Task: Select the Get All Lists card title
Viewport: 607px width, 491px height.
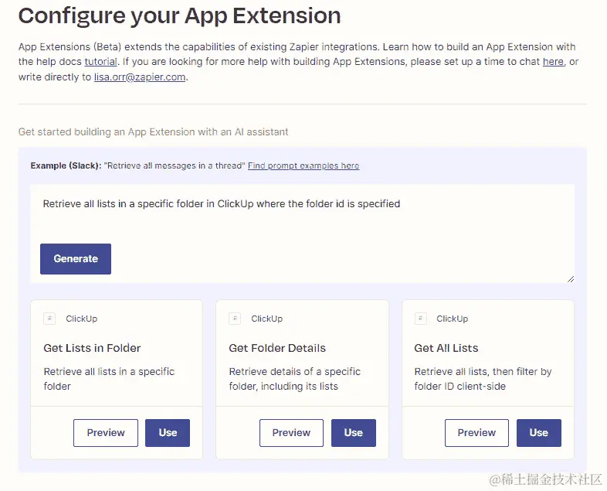Action: [446, 348]
